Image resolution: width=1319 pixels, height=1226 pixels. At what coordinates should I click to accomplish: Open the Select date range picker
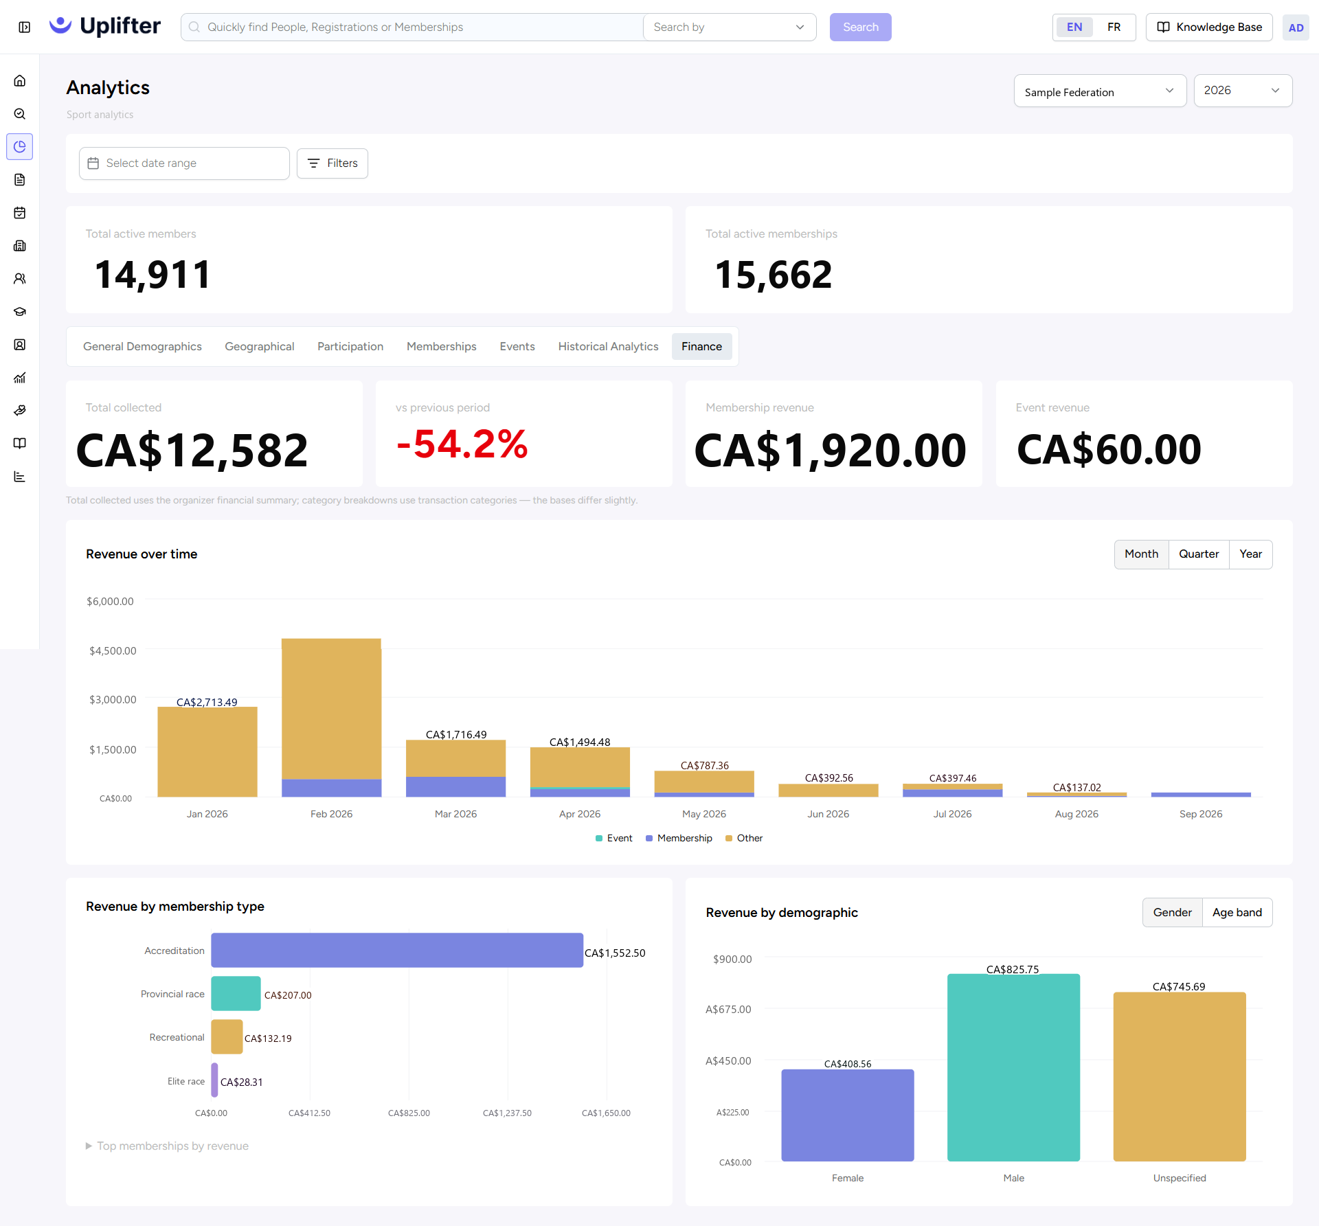tap(184, 163)
